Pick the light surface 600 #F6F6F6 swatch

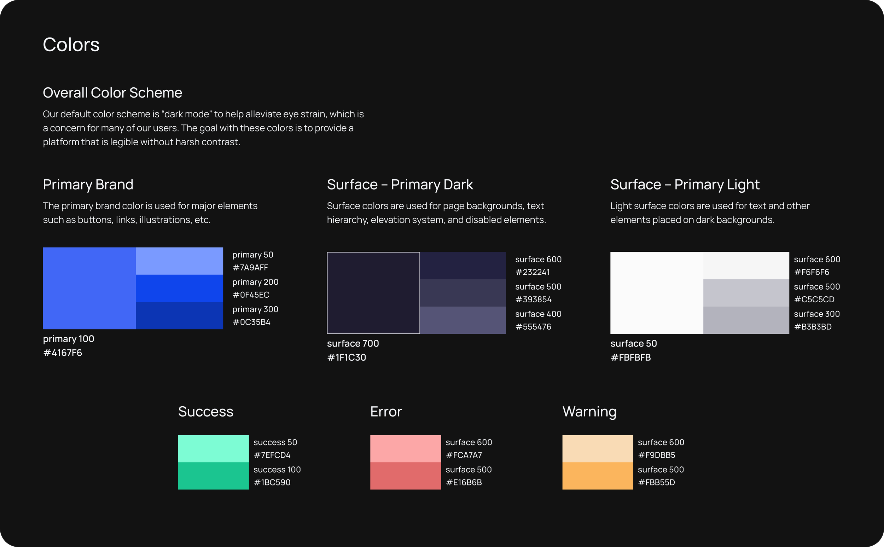point(746,266)
